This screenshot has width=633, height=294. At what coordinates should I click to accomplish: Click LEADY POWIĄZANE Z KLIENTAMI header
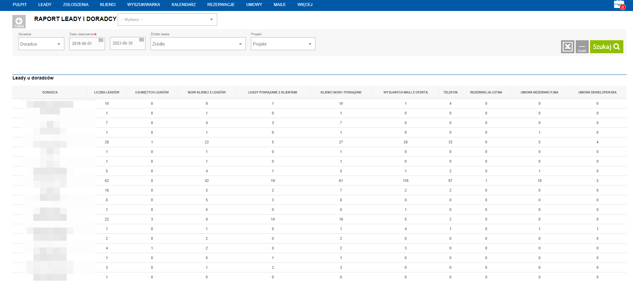[x=273, y=92]
